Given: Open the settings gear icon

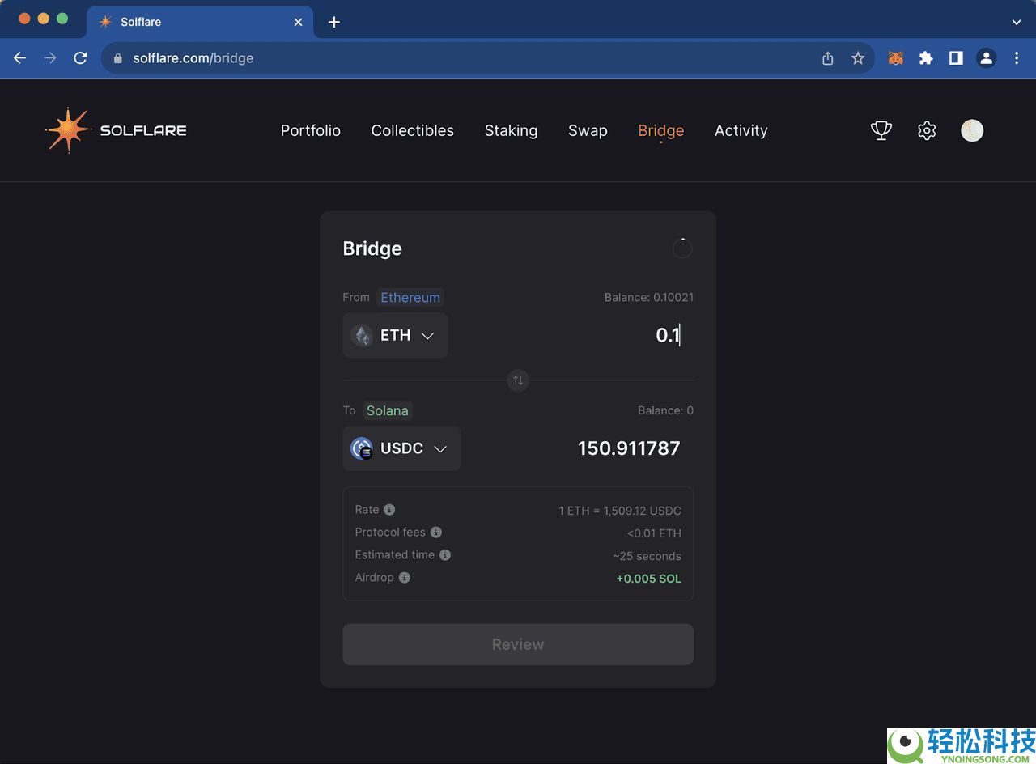Looking at the screenshot, I should pos(927,130).
